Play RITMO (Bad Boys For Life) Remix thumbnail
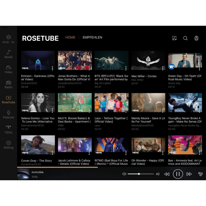The height and width of the screenshot is (206, 206). point(111,145)
